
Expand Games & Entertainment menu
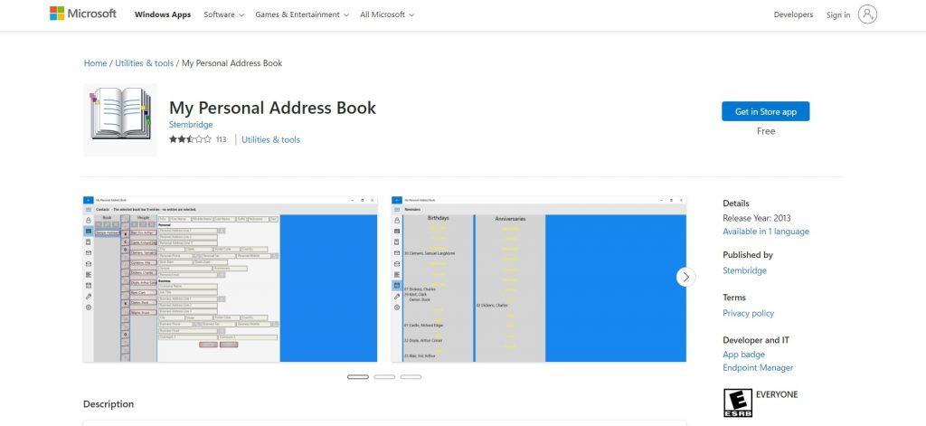click(302, 14)
